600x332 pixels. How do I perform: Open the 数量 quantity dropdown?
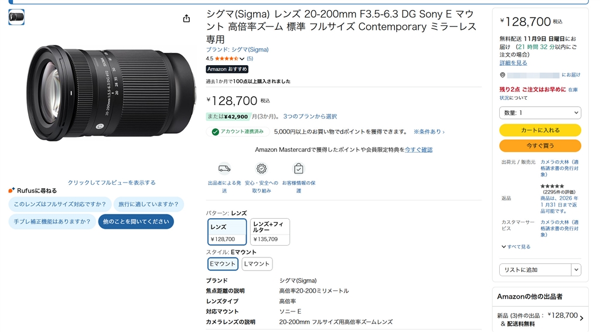[540, 113]
